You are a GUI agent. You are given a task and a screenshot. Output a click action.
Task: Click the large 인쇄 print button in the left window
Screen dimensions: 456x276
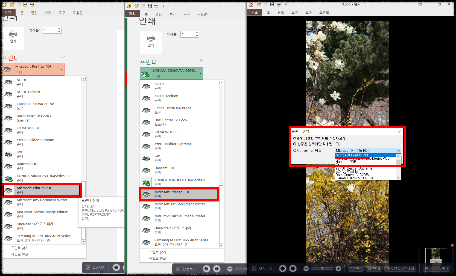point(13,38)
